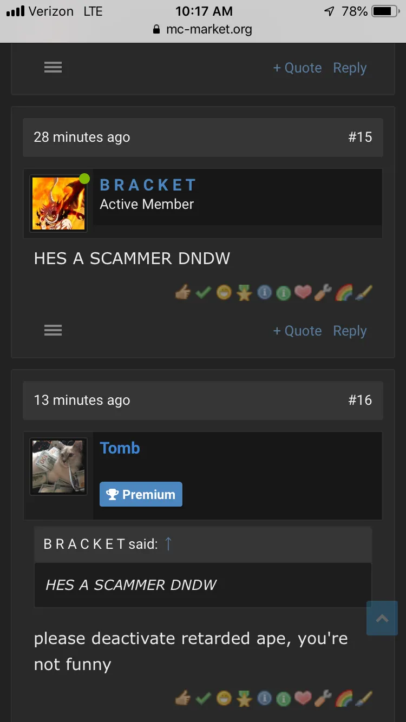Image resolution: width=406 pixels, height=722 pixels.
Task: Jump to quoted post via up arrow
Action: [168, 544]
